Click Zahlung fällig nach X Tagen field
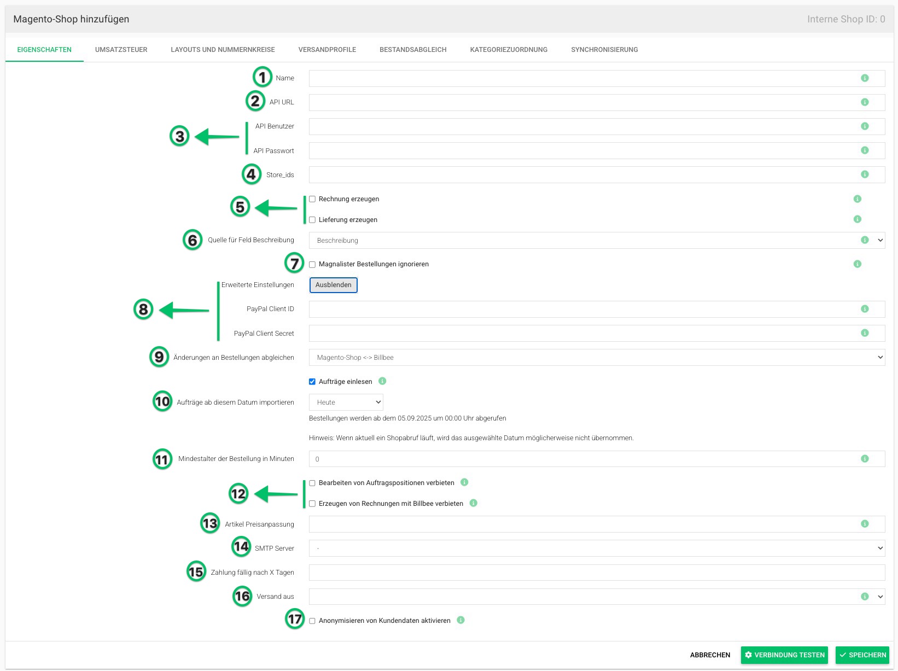Viewport: 898px width, 671px height. click(x=597, y=573)
